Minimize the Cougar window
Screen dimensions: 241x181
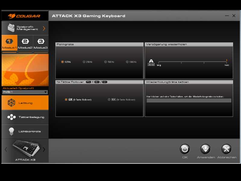227,16
